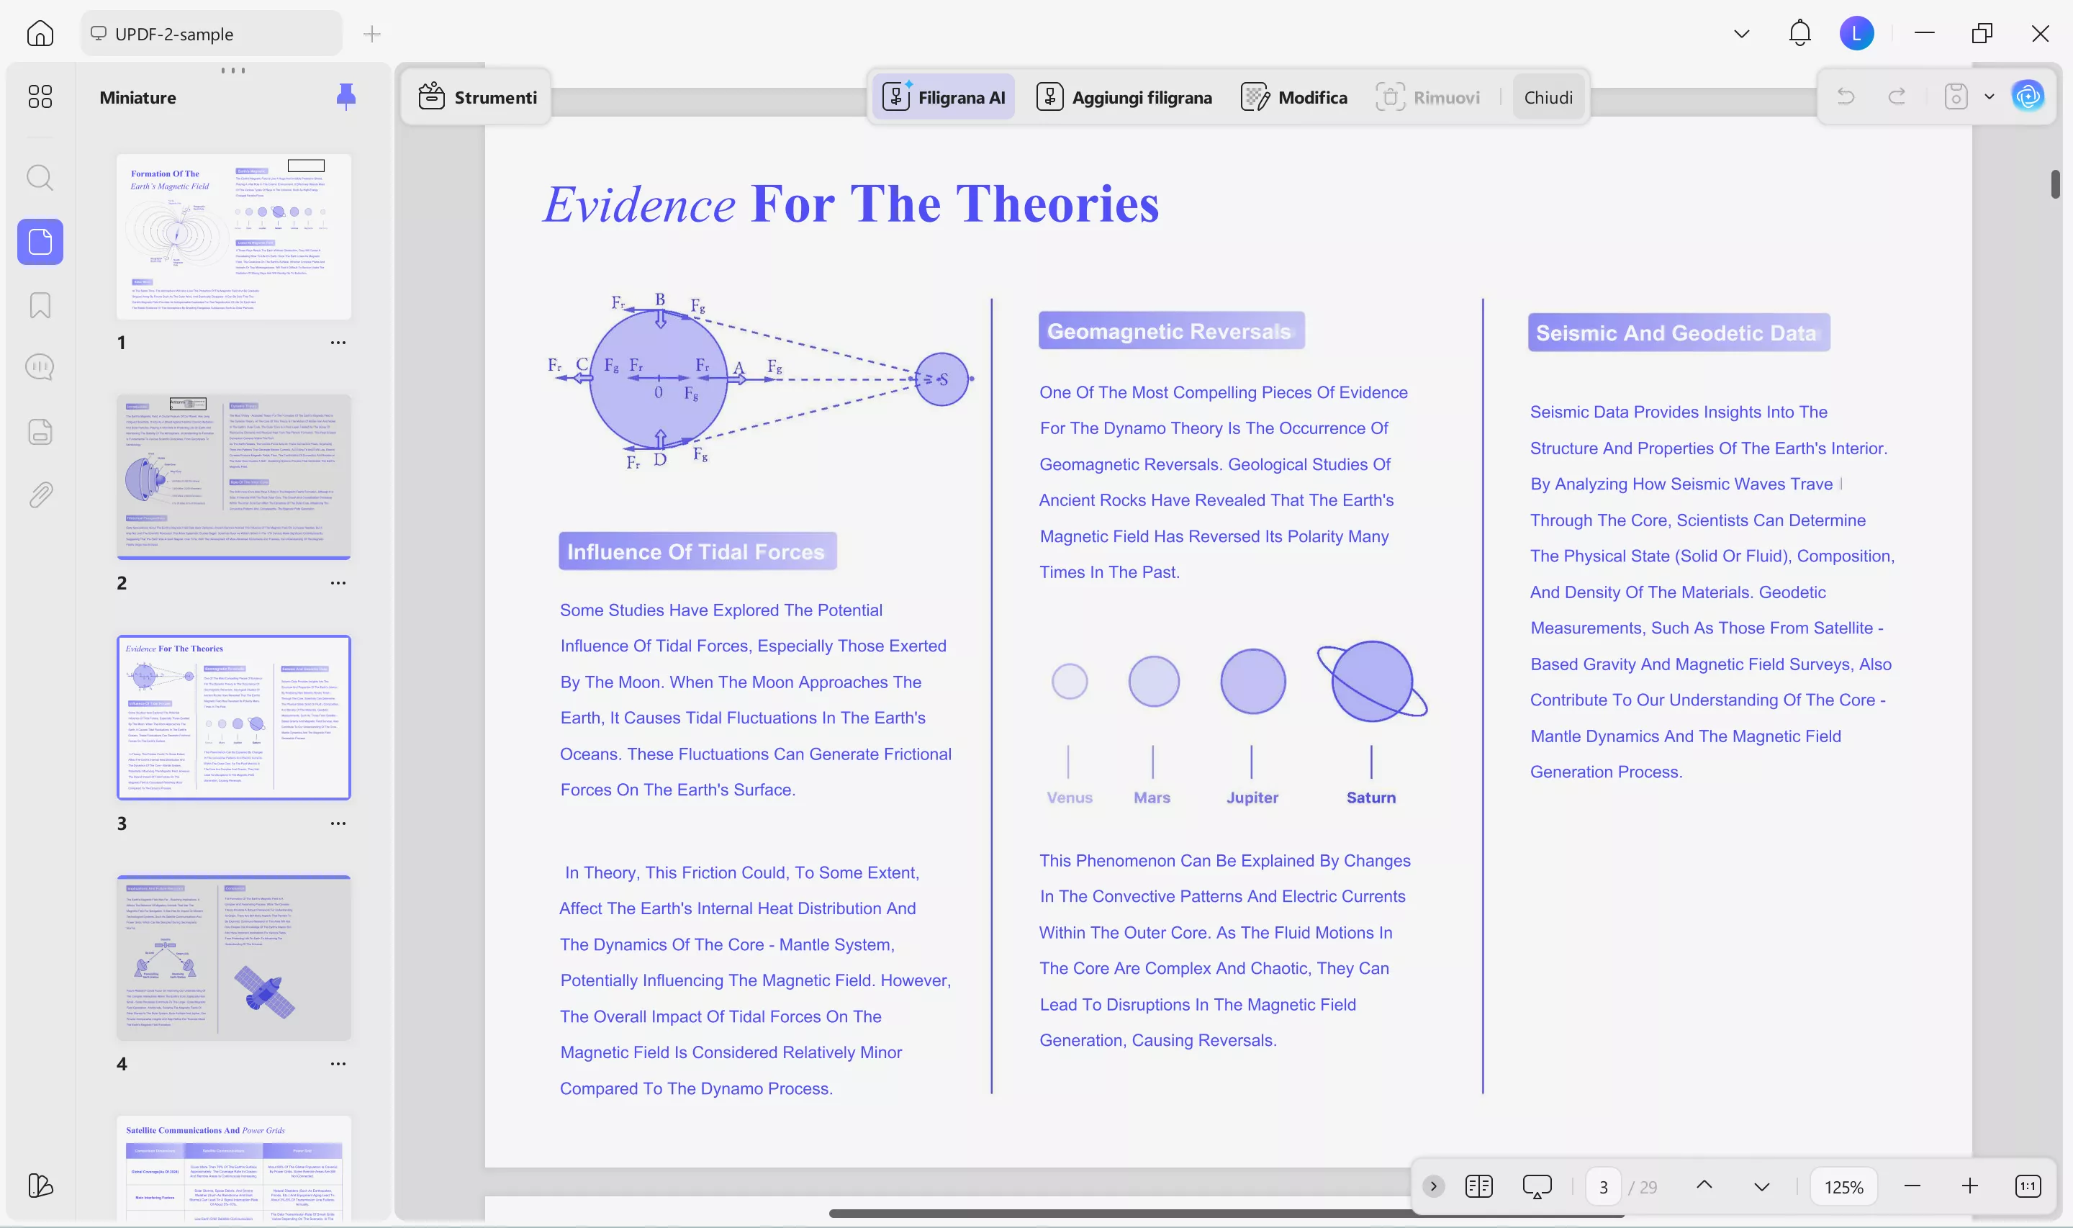
Task: Open the attachments paperclip icon
Action: point(40,495)
